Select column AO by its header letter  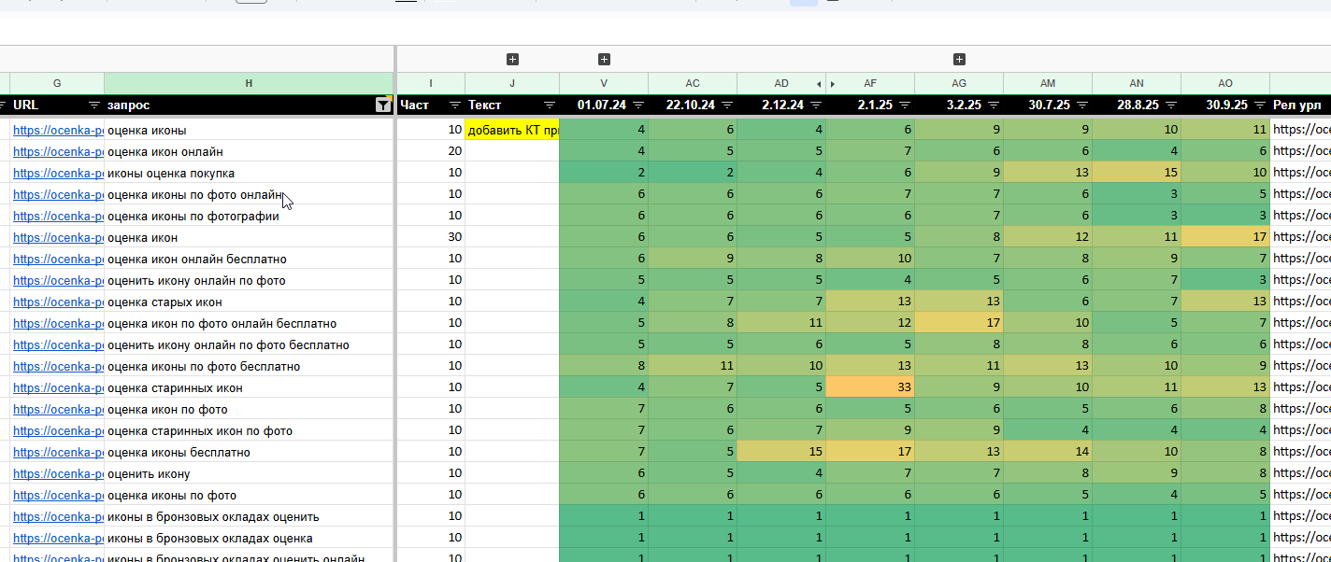[x=1225, y=83]
